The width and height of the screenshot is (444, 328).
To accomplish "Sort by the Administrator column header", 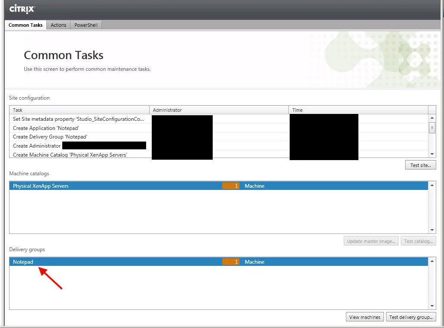I will [219, 110].
